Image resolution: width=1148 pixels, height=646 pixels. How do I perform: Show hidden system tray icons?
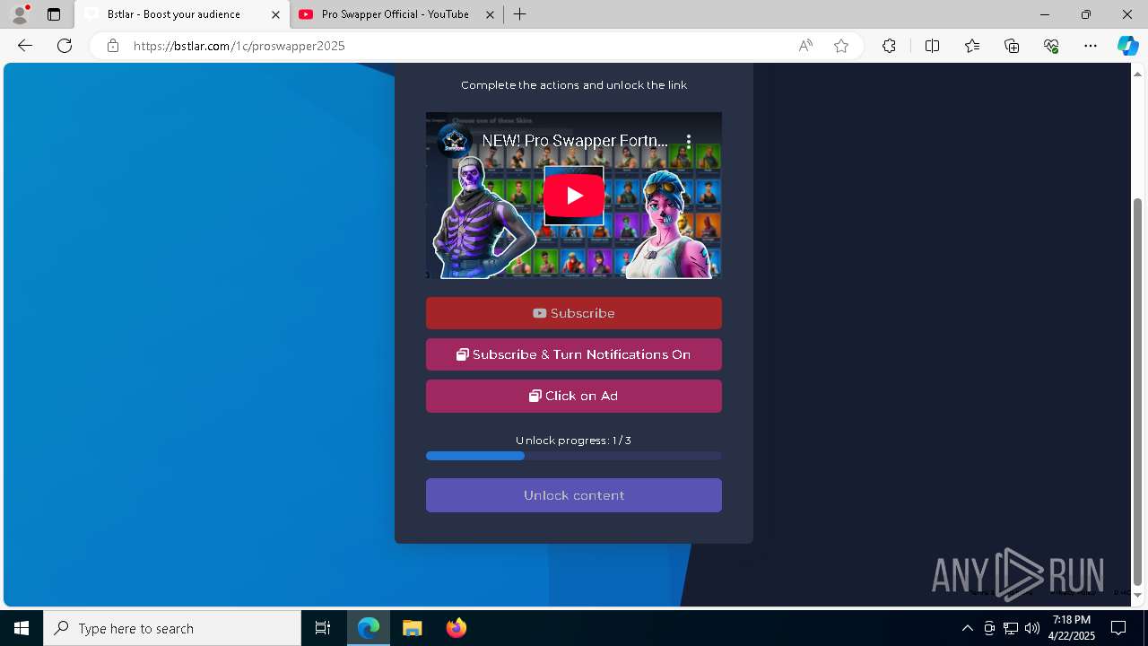coord(967,628)
